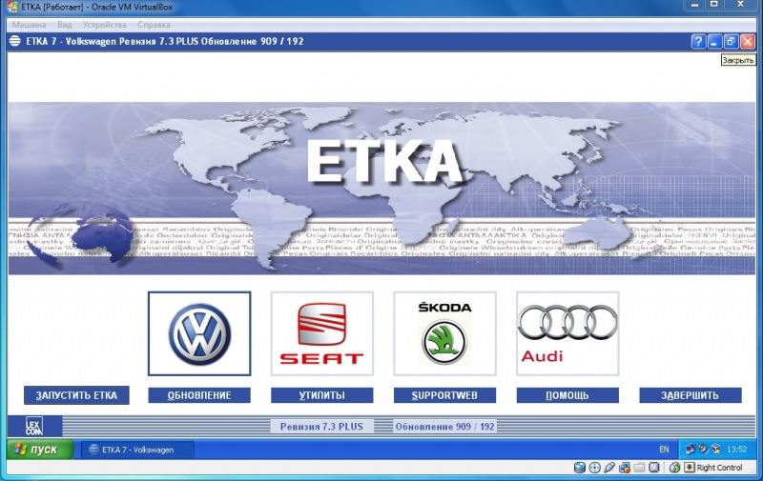Select the Škoda brand logo

click(x=444, y=333)
